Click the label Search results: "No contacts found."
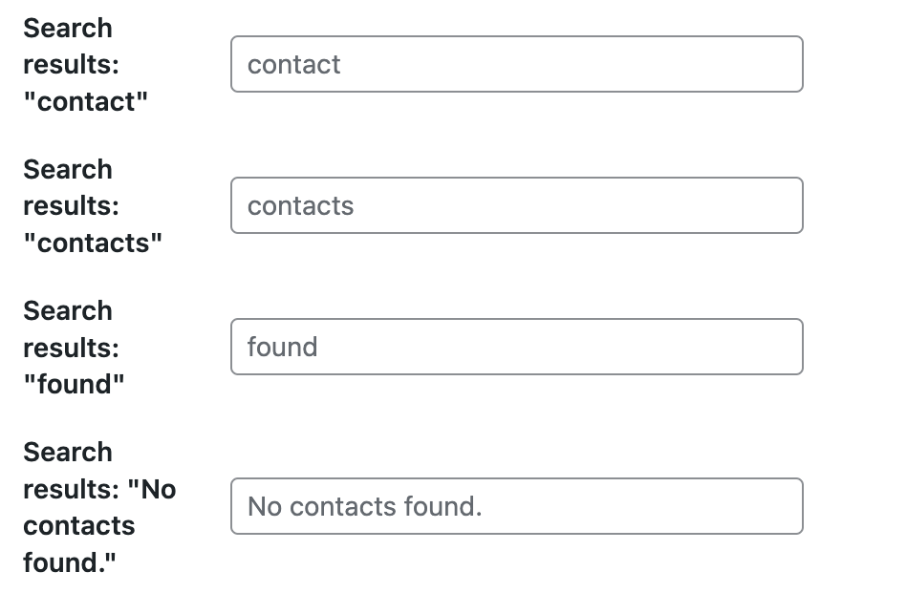 pos(99,507)
